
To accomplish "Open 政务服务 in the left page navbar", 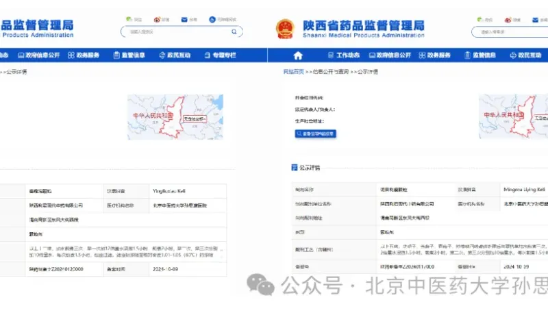I will point(84,55).
